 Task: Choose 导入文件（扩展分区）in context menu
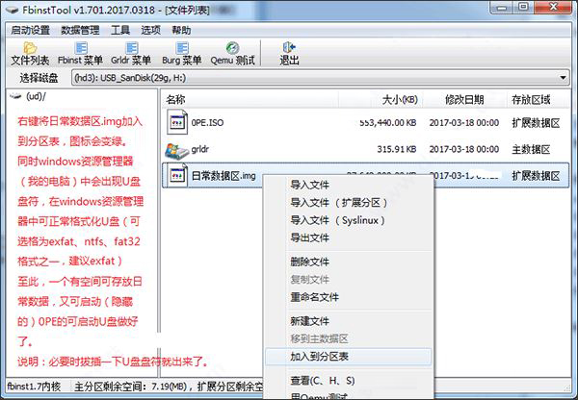coord(349,202)
